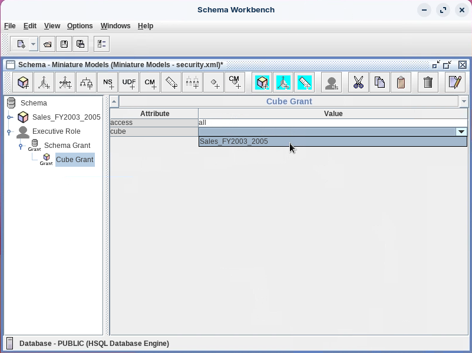Click the Add Cube icon

click(23, 82)
